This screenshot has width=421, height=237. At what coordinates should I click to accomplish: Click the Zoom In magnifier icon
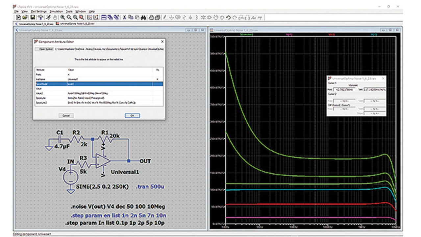click(62, 17)
